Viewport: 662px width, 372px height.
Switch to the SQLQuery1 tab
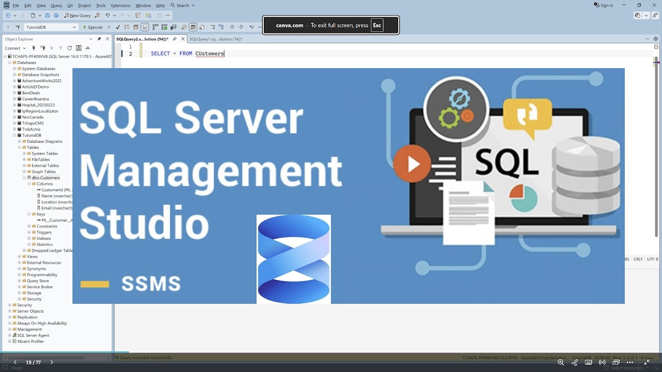[216, 39]
